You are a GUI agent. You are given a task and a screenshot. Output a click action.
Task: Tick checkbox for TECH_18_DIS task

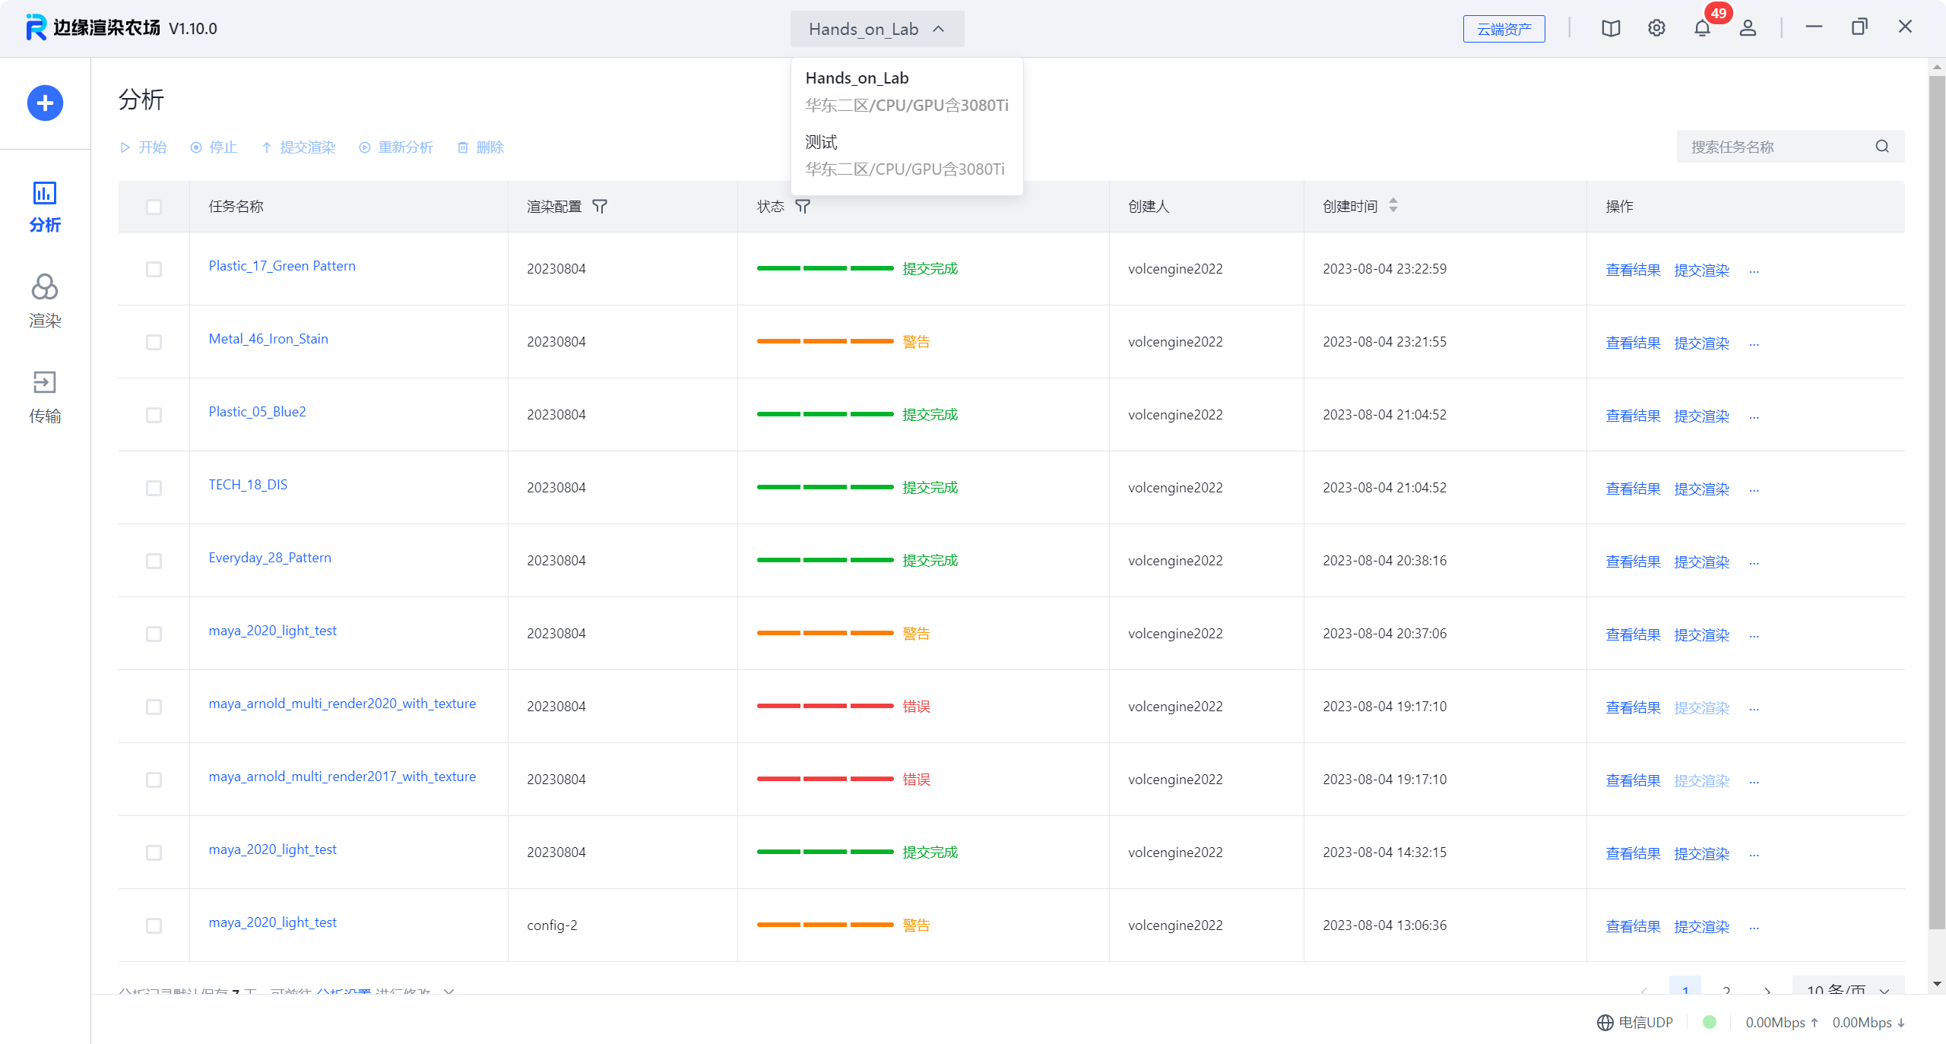[x=154, y=488]
